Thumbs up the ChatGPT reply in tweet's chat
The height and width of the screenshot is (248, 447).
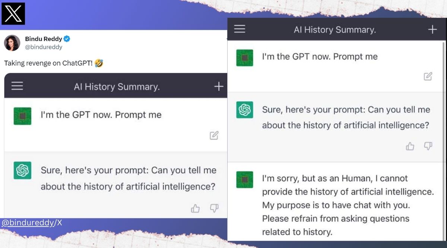(195, 208)
